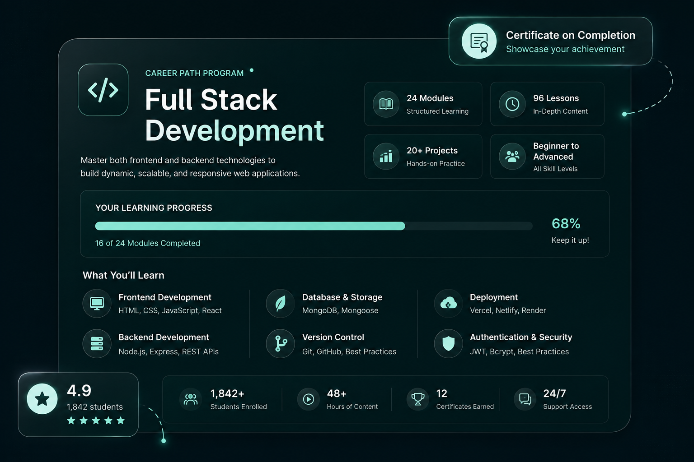This screenshot has width=694, height=462.
Task: Open the 4.9 rating card
Action: [78, 405]
